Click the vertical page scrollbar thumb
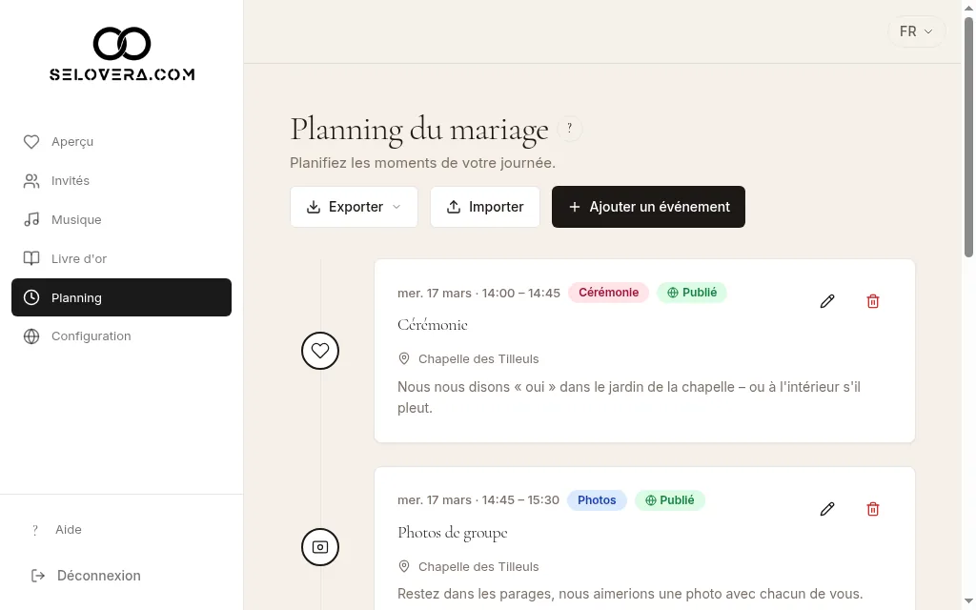 click(x=968, y=137)
